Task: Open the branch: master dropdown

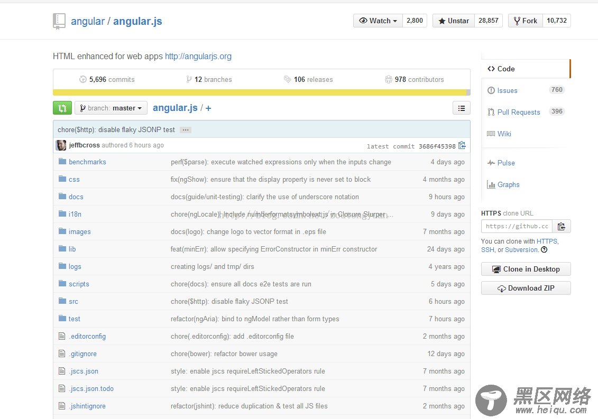Action: coord(111,108)
